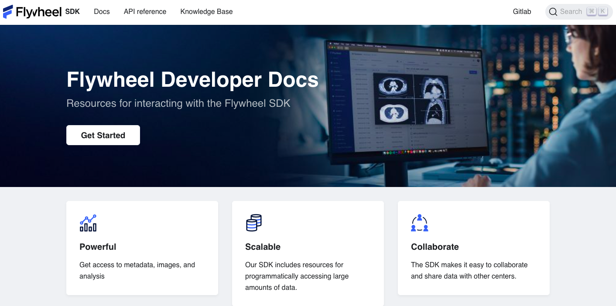Select the Powerful bar chart icon

(88, 223)
